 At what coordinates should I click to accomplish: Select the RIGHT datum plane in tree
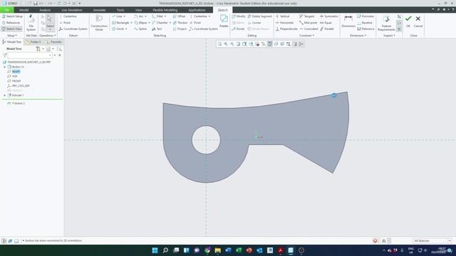point(16,71)
